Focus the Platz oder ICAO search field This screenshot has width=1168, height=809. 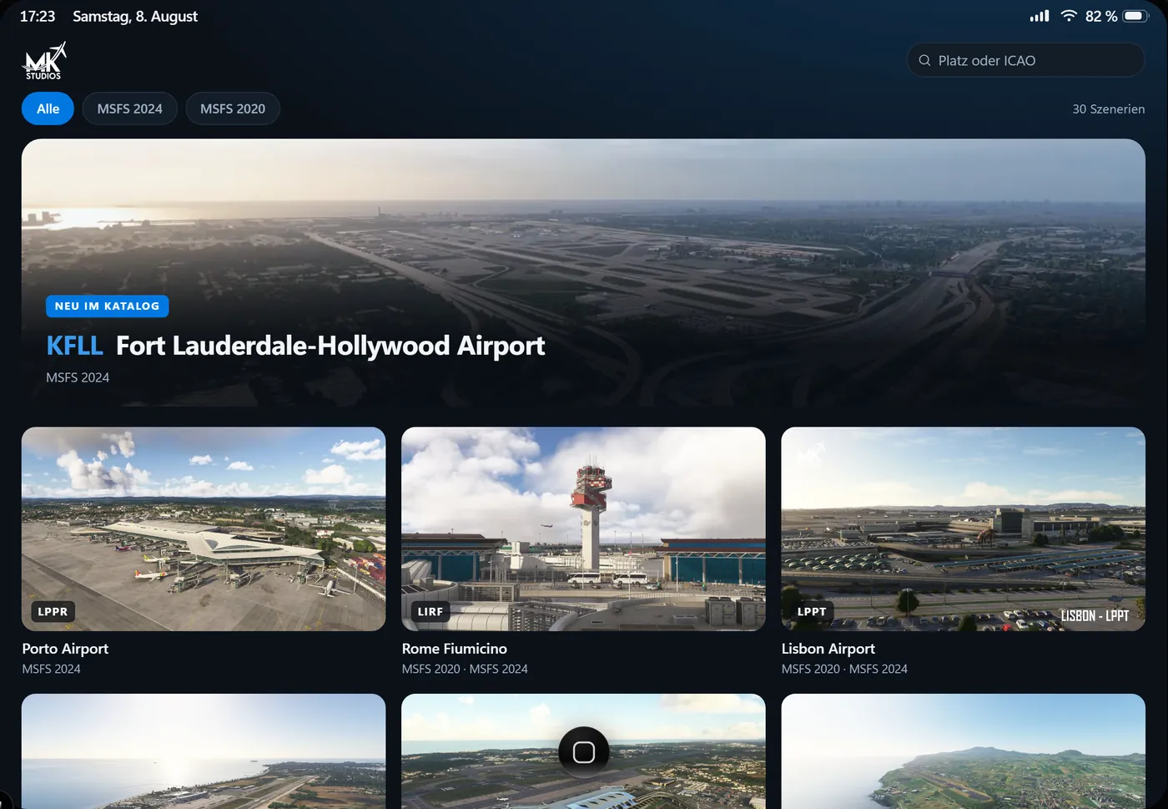tap(1026, 60)
